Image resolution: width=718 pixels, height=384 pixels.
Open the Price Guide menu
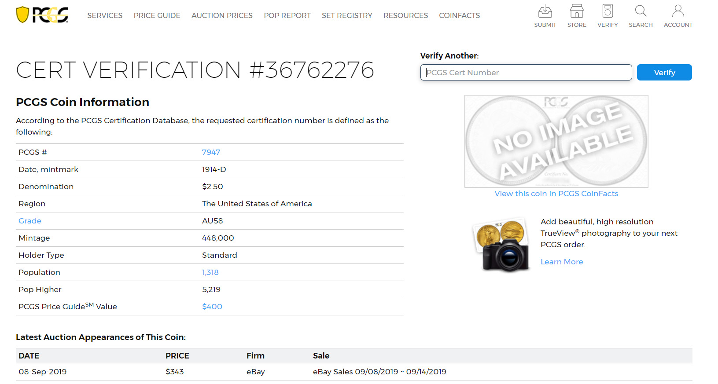tap(157, 15)
